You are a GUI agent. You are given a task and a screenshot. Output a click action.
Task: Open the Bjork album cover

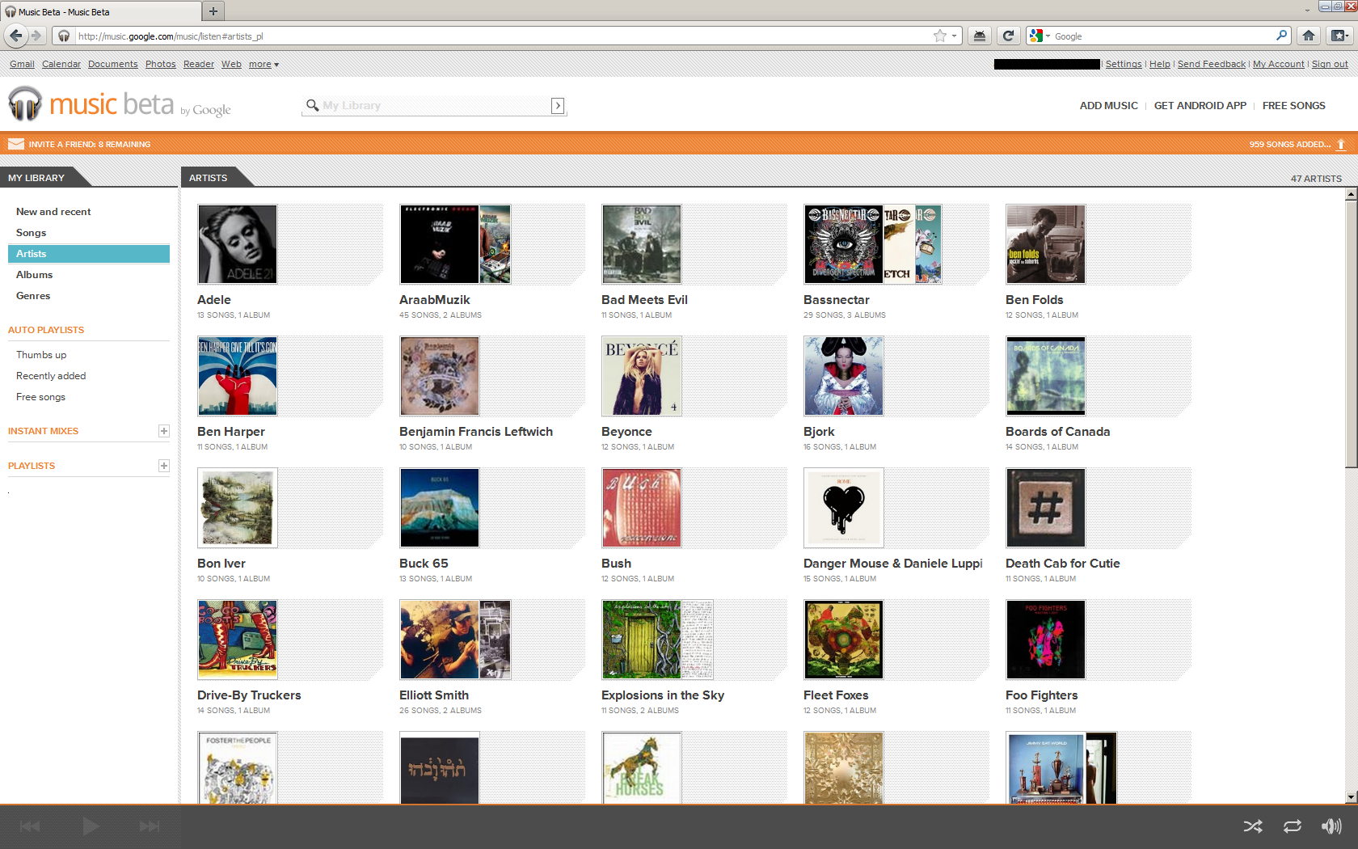pos(844,376)
